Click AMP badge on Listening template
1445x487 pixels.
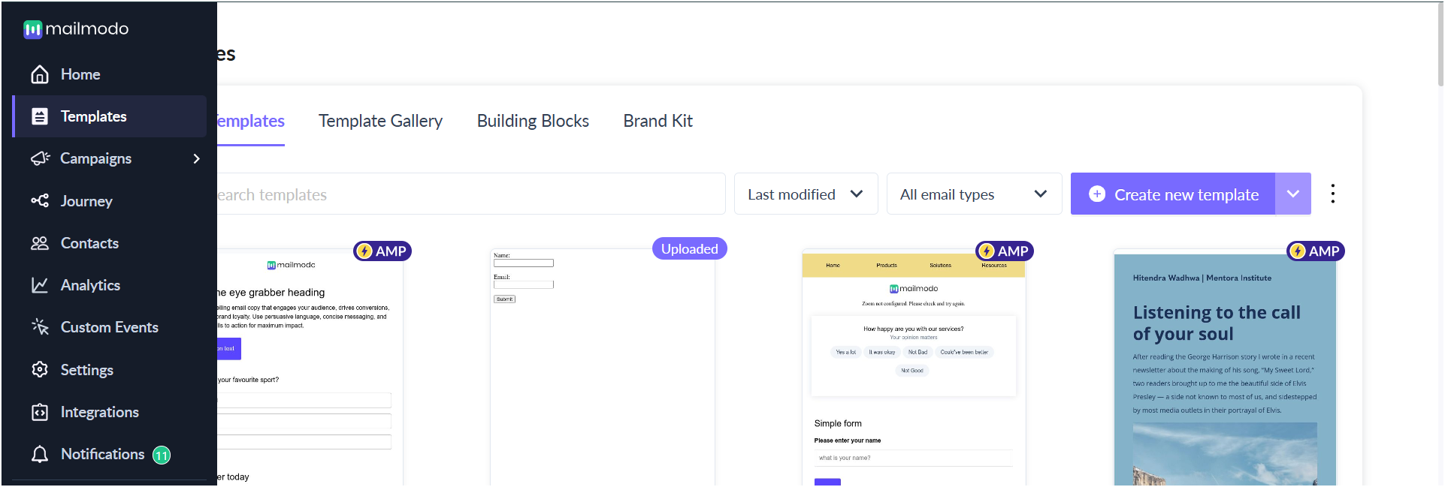coord(1316,251)
